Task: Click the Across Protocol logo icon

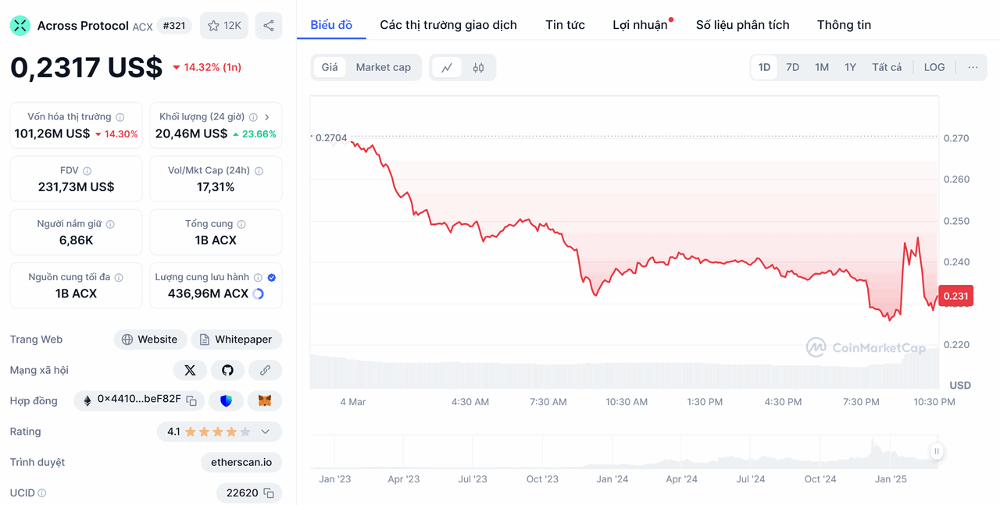Action: tap(20, 26)
